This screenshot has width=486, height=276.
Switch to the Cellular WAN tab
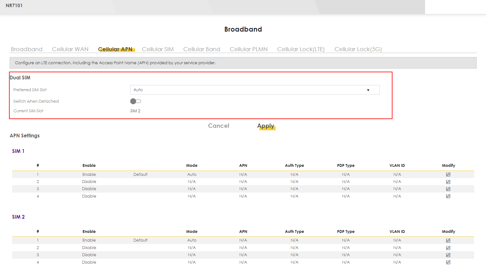click(70, 49)
